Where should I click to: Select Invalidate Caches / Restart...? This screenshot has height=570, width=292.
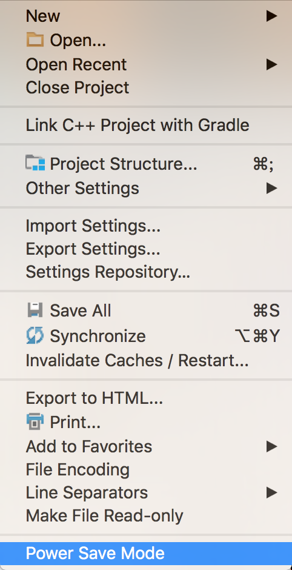(146, 360)
